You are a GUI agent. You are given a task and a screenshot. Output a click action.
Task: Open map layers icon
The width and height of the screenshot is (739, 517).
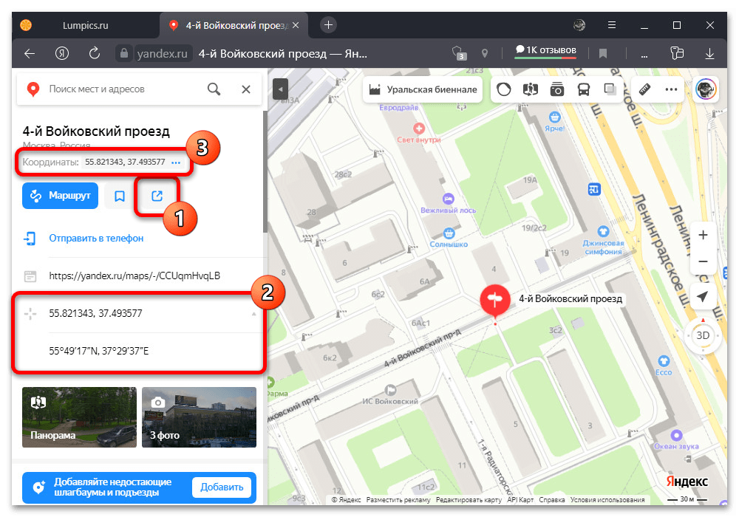click(x=610, y=89)
